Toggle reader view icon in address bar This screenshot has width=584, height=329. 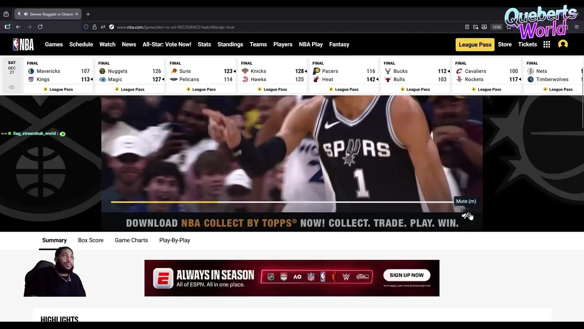[x=467, y=27]
